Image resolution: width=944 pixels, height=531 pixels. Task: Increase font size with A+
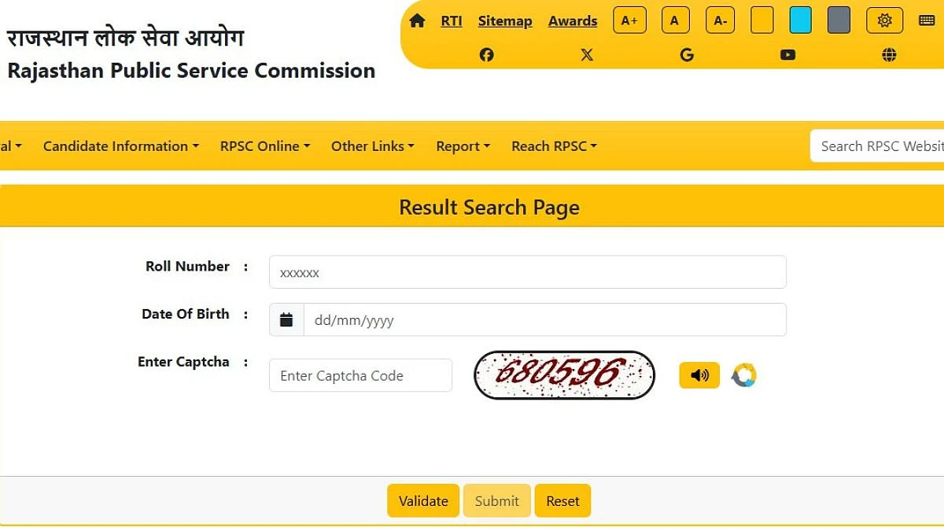pyautogui.click(x=629, y=20)
